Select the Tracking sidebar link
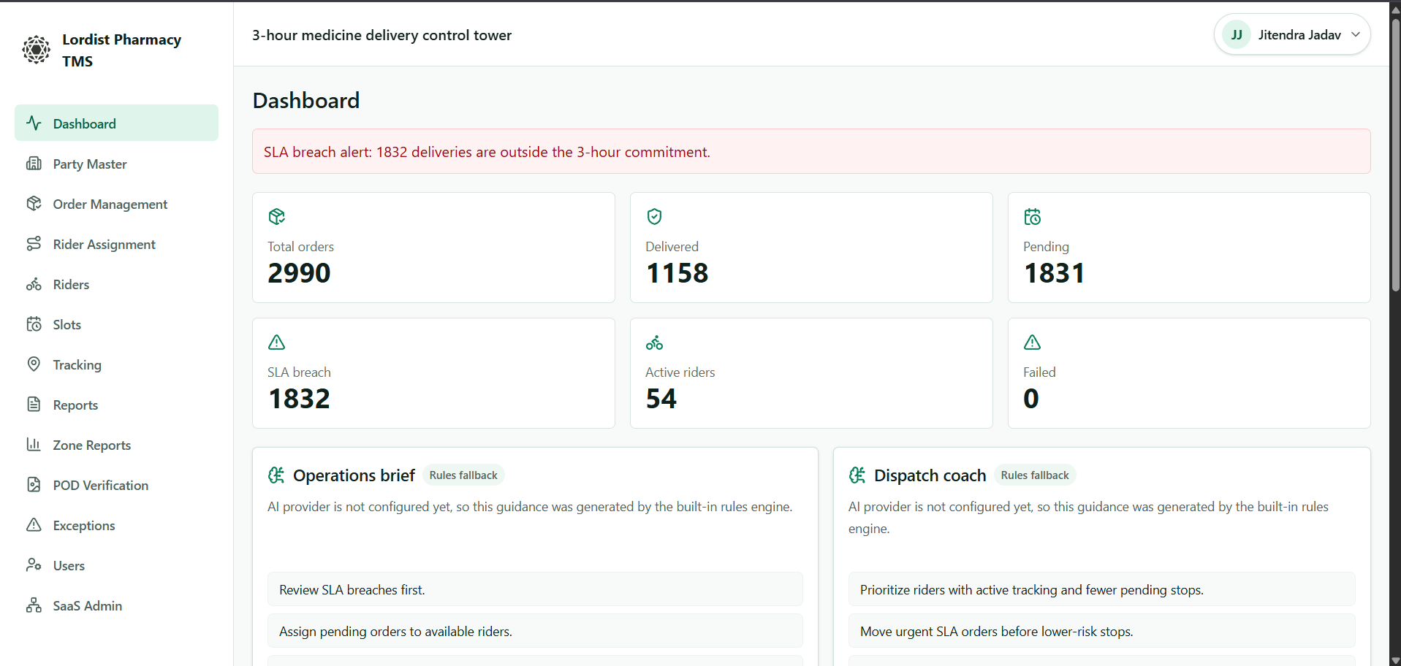Image resolution: width=1401 pixels, height=666 pixels. coord(116,364)
